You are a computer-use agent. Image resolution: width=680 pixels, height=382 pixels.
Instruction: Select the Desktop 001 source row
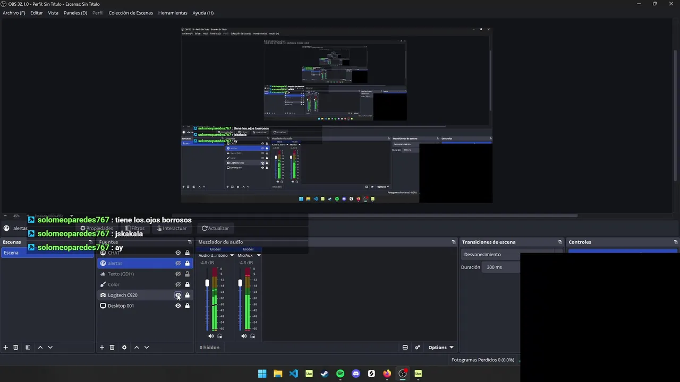click(x=144, y=306)
